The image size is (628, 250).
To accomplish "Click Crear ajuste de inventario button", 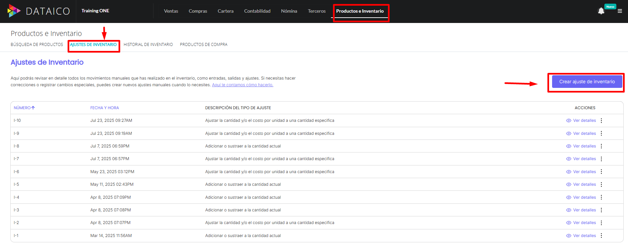I will pyautogui.click(x=587, y=82).
